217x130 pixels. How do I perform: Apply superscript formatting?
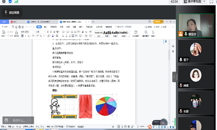pyautogui.click(x=37, y=36)
